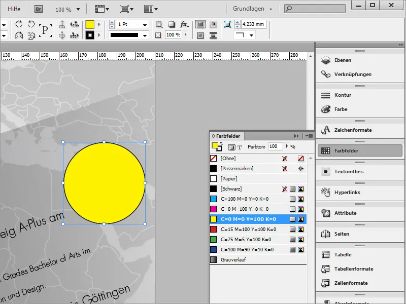Image resolution: width=406 pixels, height=304 pixels.
Task: Flip the object vertically
Action: (31, 35)
